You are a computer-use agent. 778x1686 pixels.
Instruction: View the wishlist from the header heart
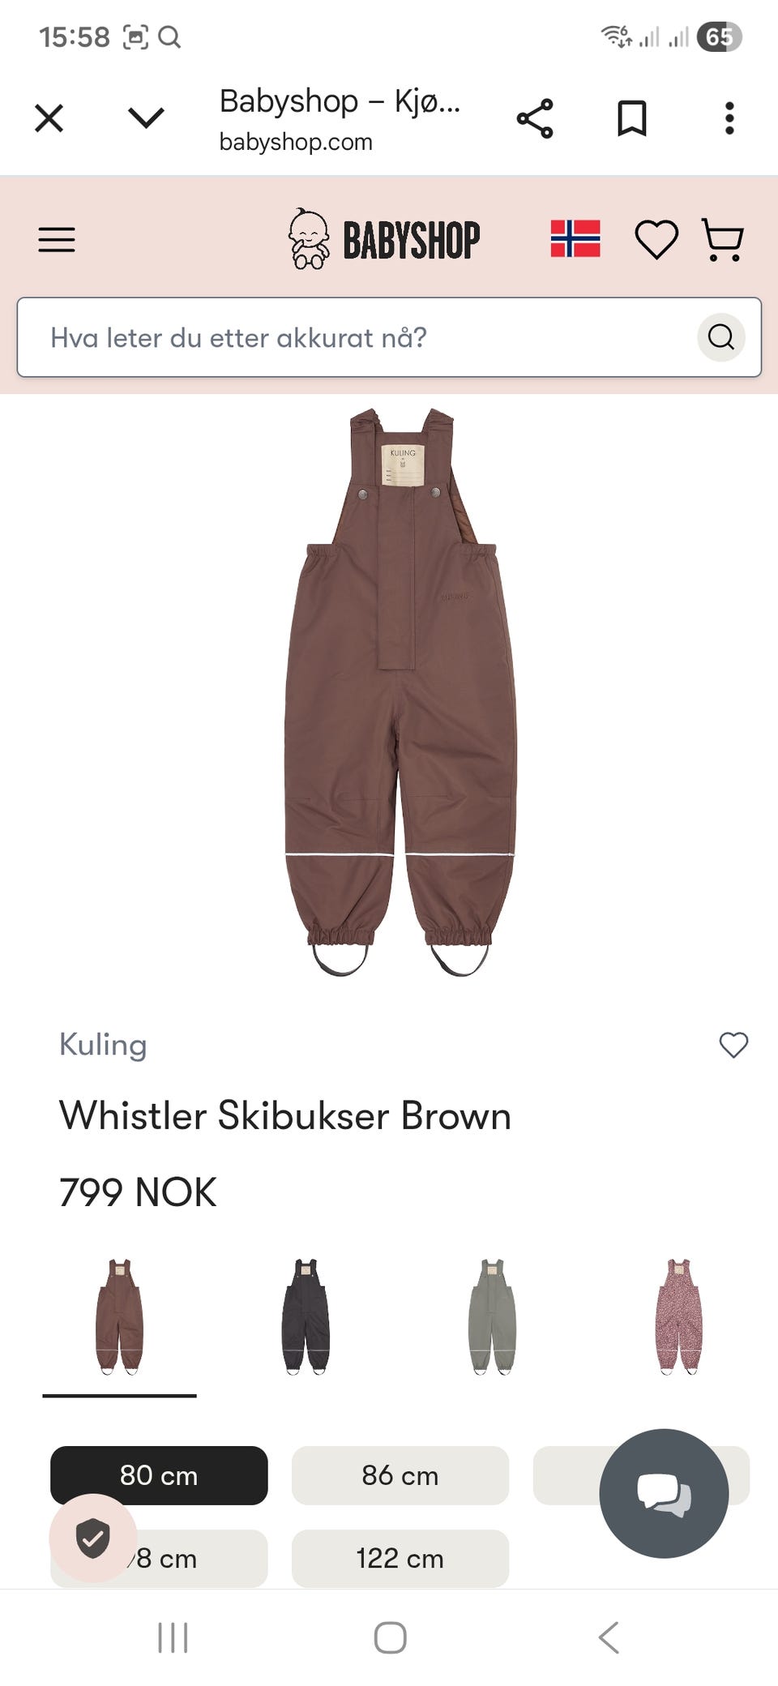656,240
